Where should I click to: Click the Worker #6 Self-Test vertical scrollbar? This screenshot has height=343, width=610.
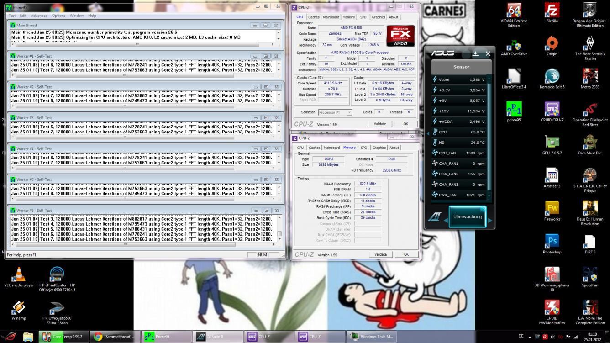[x=279, y=228]
